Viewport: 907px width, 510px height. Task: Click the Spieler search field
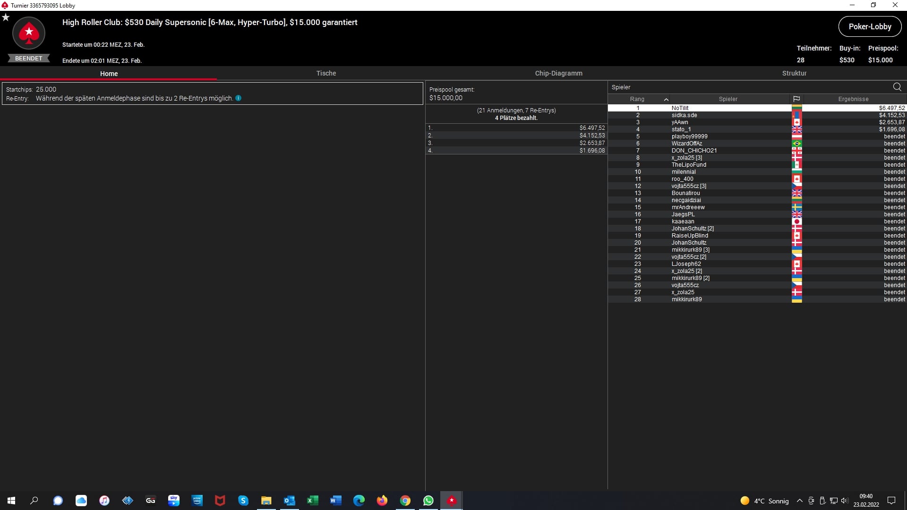pyautogui.click(x=746, y=87)
